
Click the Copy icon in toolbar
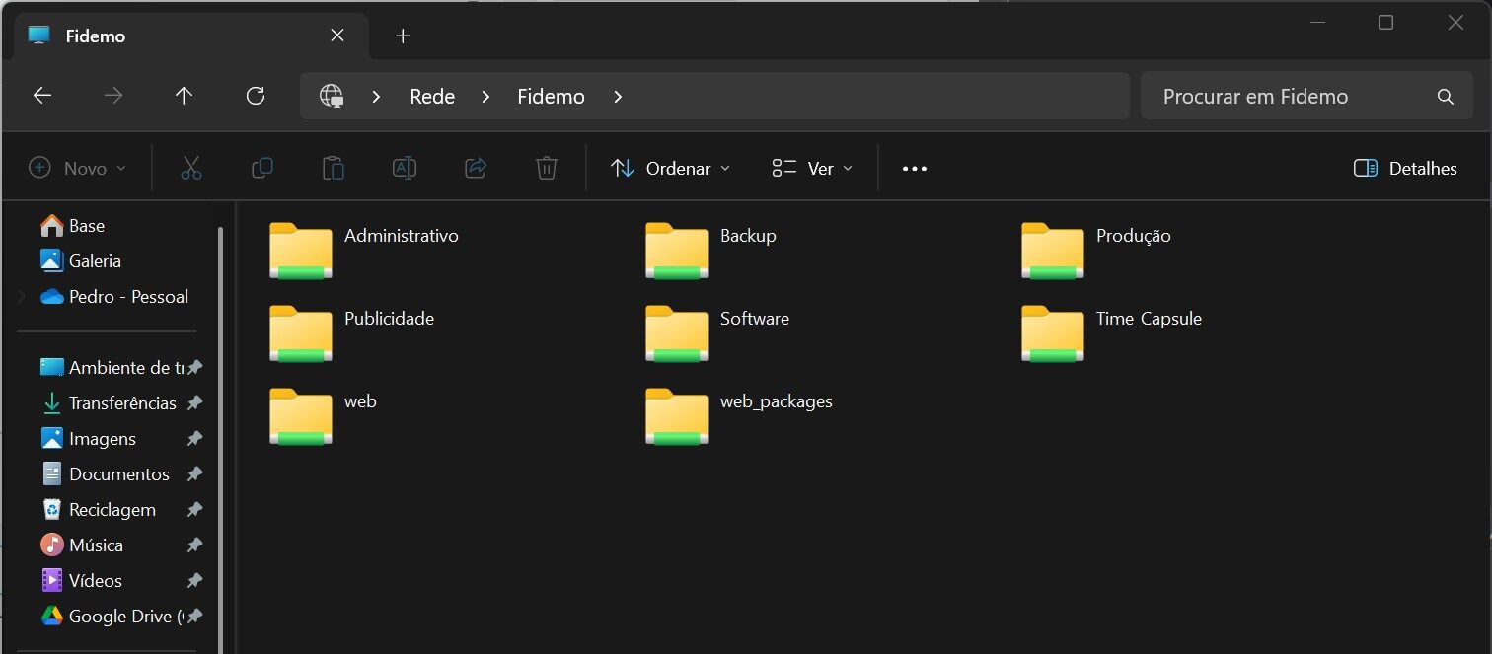pyautogui.click(x=262, y=169)
